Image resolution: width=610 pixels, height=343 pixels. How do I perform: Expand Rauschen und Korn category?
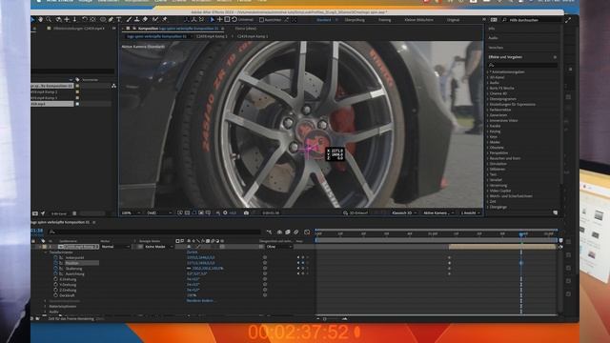(x=488, y=158)
